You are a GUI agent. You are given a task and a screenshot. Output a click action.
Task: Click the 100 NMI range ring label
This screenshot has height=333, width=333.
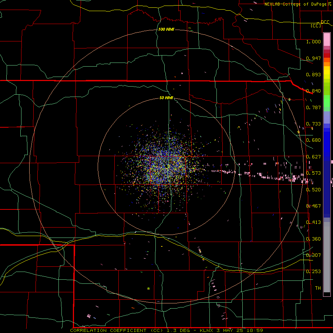(x=166, y=29)
